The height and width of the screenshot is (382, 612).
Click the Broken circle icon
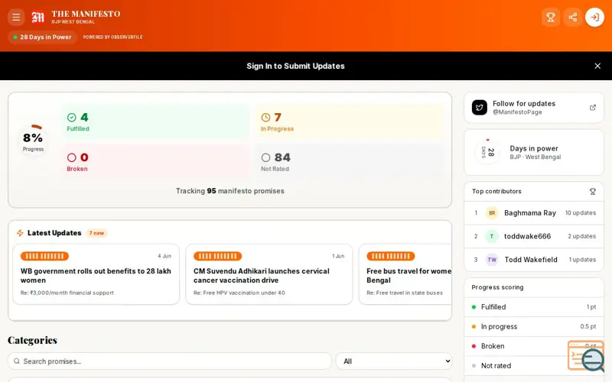tap(71, 157)
